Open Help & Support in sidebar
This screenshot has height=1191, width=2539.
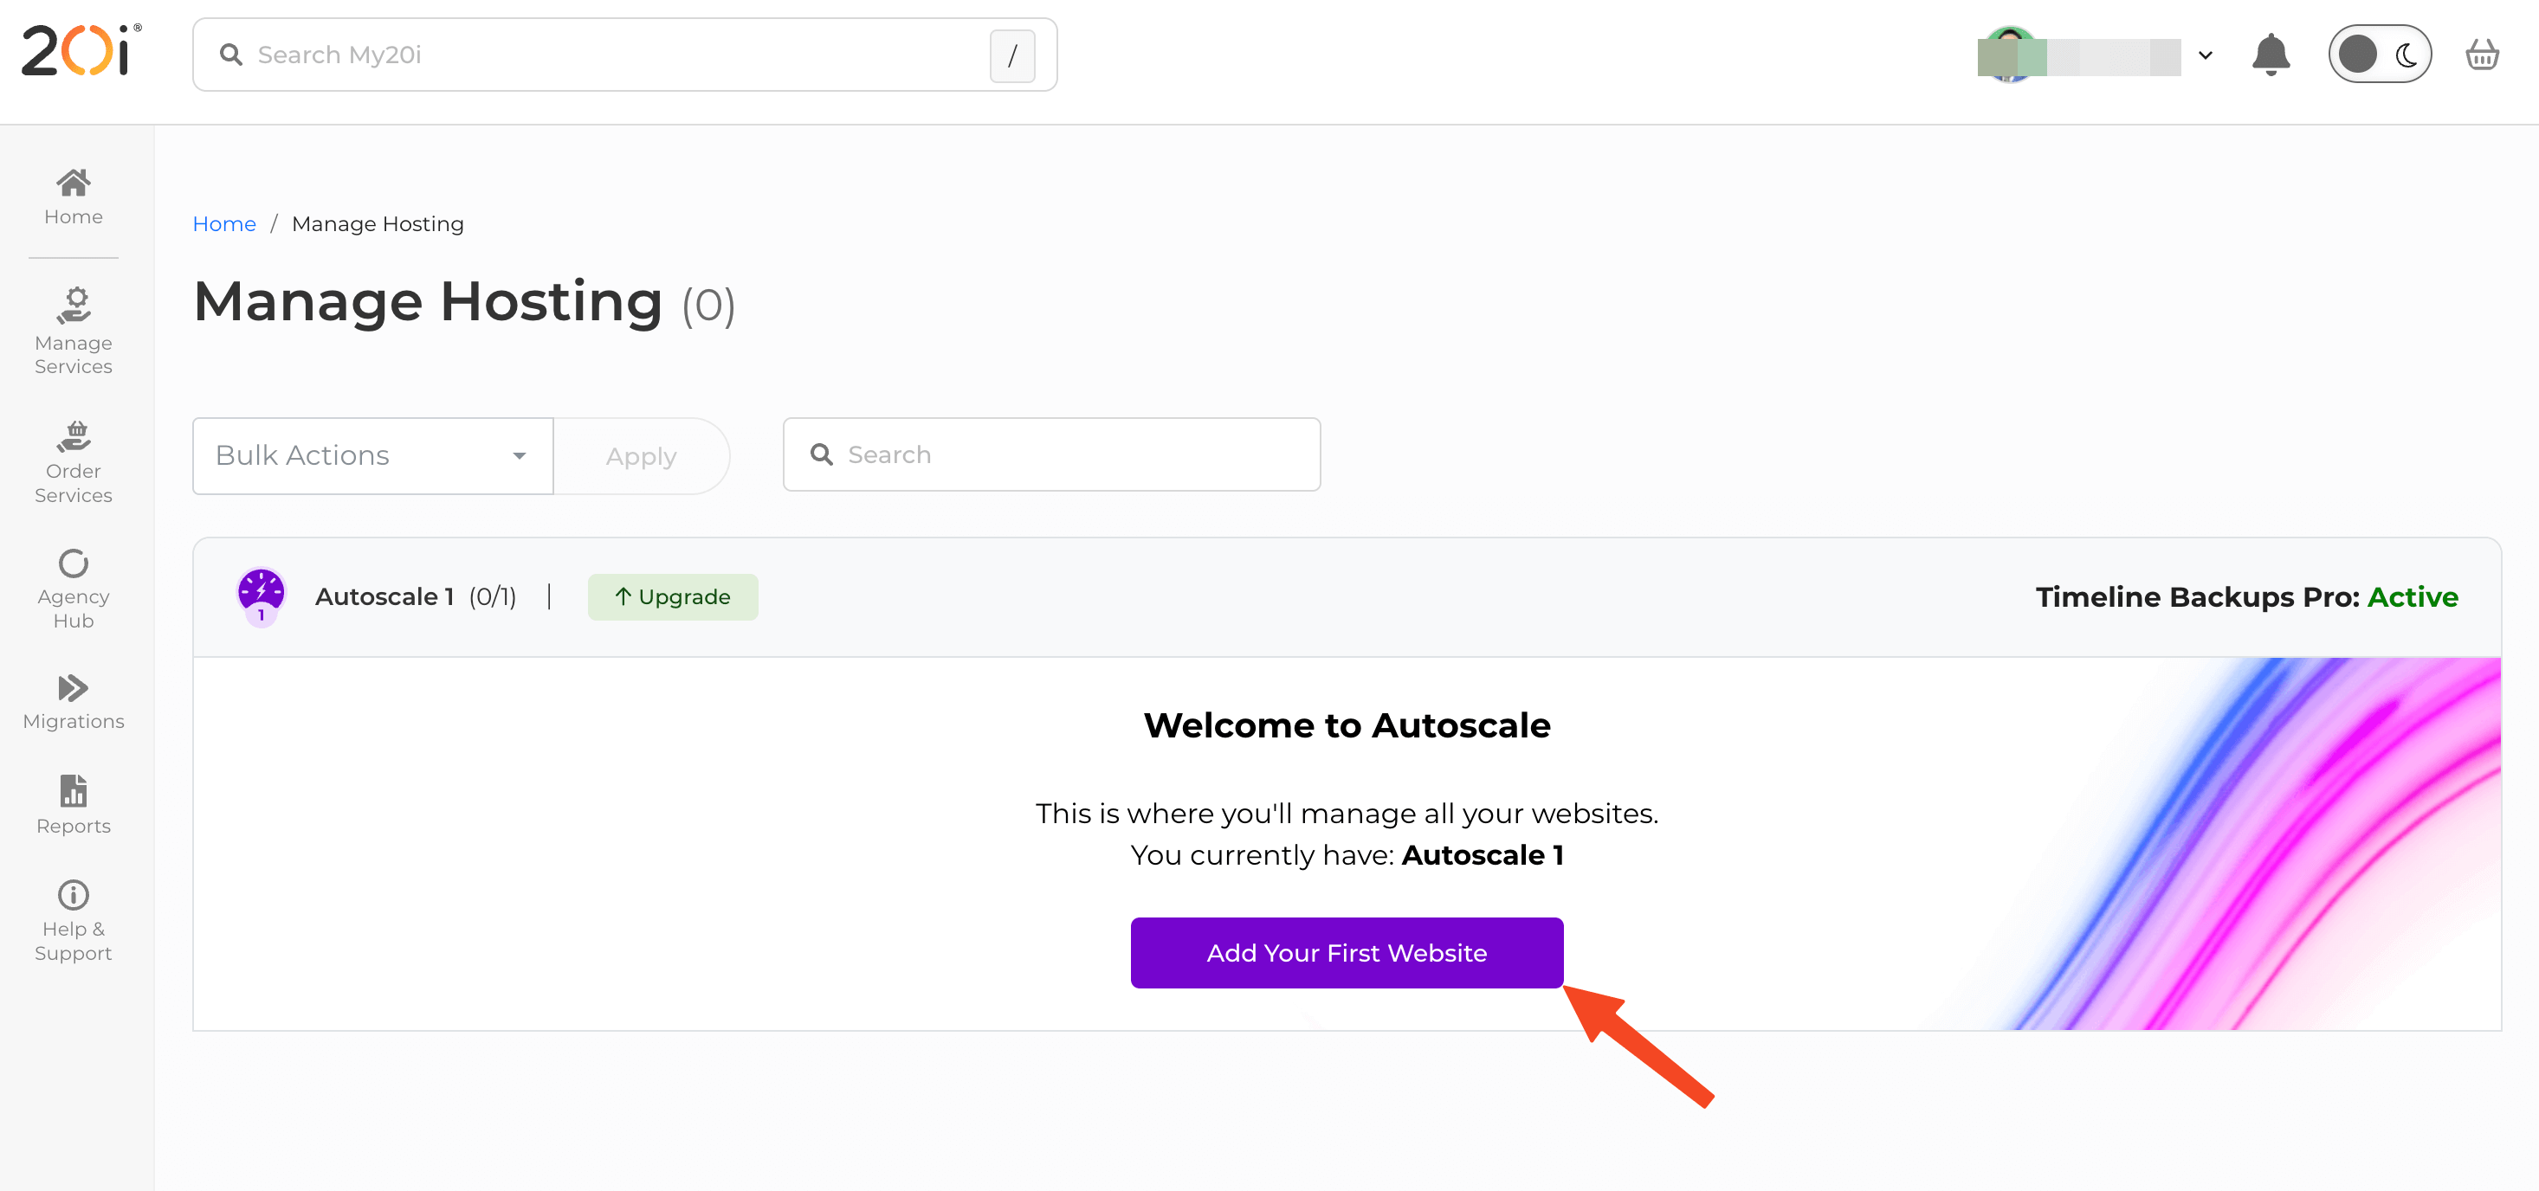(73, 921)
